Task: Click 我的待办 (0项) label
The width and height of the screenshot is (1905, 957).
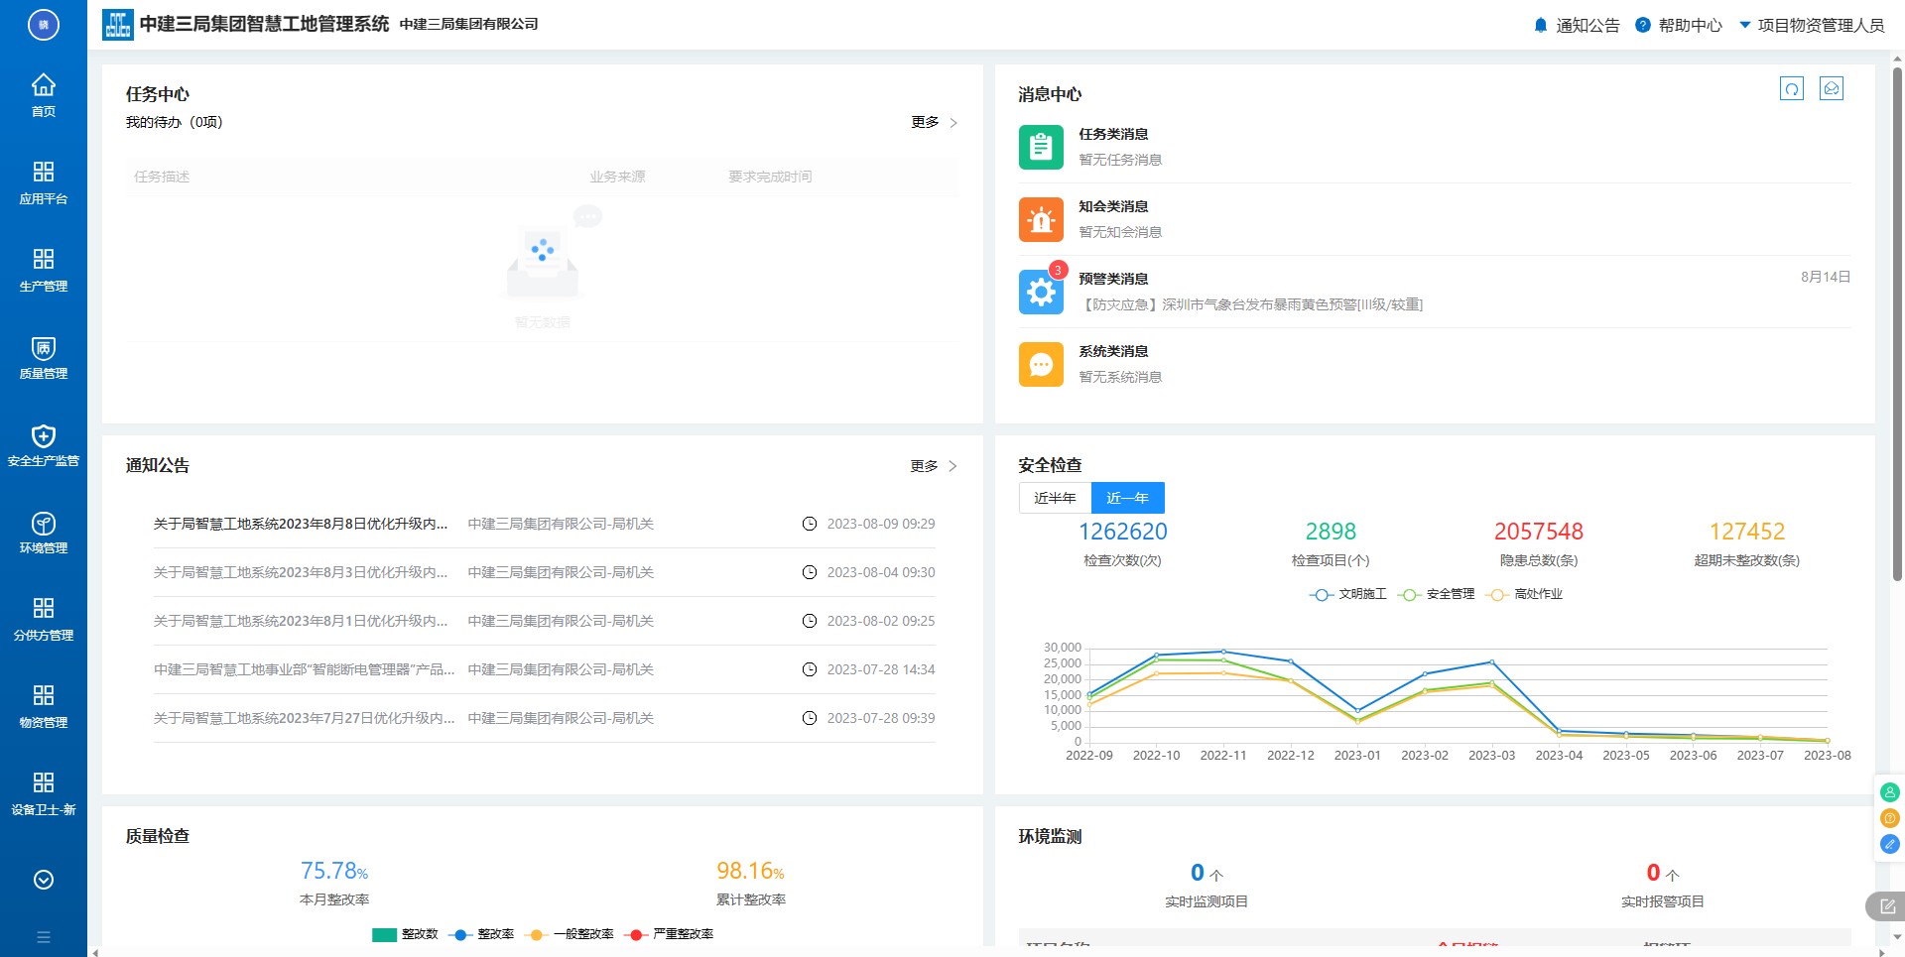Action: (175, 122)
